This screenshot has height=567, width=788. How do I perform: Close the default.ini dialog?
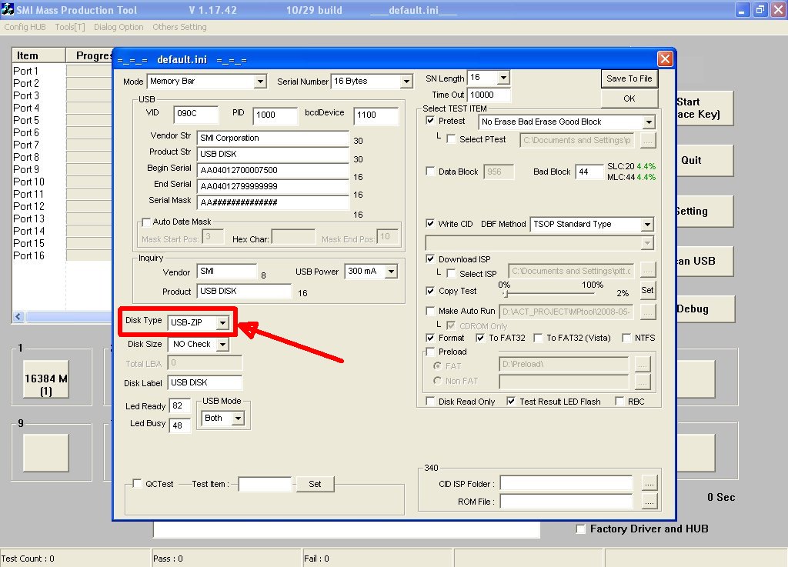point(665,59)
